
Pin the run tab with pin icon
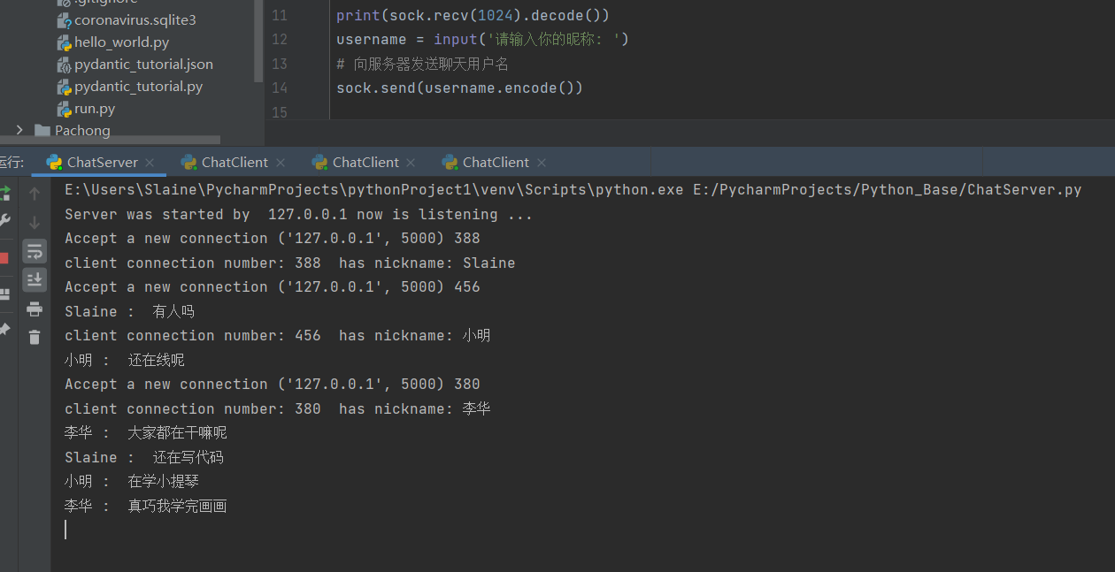click(4, 329)
